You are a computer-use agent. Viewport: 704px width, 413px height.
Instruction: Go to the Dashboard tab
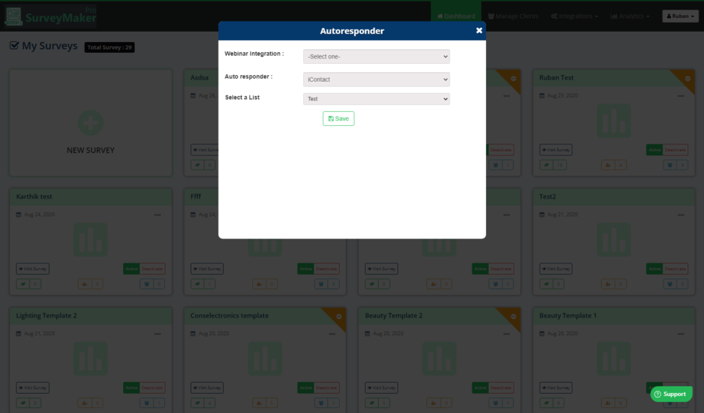tap(456, 16)
